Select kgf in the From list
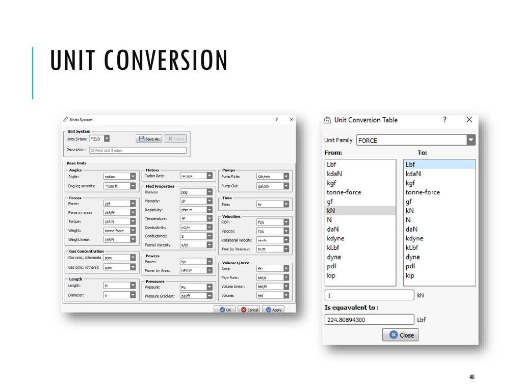Viewport: 522px width, 391px height. (x=360, y=183)
